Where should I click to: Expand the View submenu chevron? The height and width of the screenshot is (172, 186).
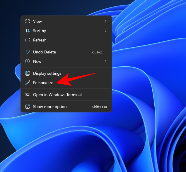tap(105, 21)
